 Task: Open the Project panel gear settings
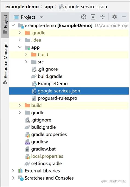click(x=114, y=17)
